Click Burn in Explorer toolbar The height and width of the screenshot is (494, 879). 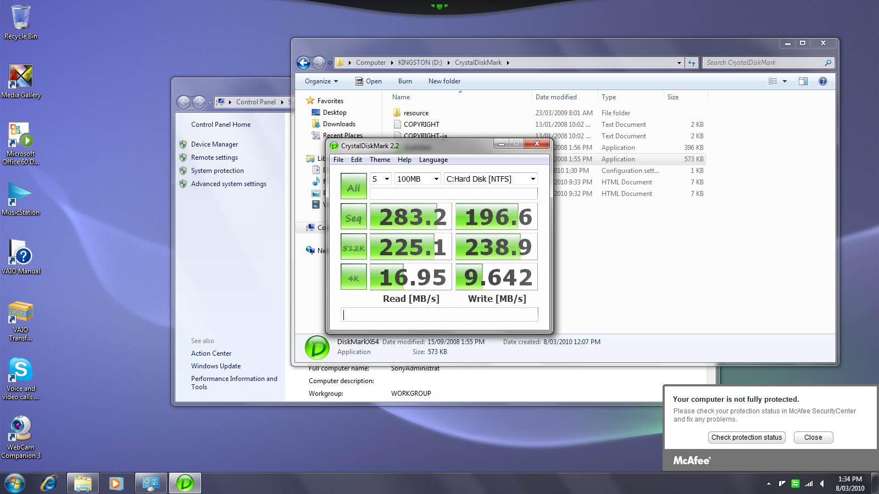pos(405,81)
